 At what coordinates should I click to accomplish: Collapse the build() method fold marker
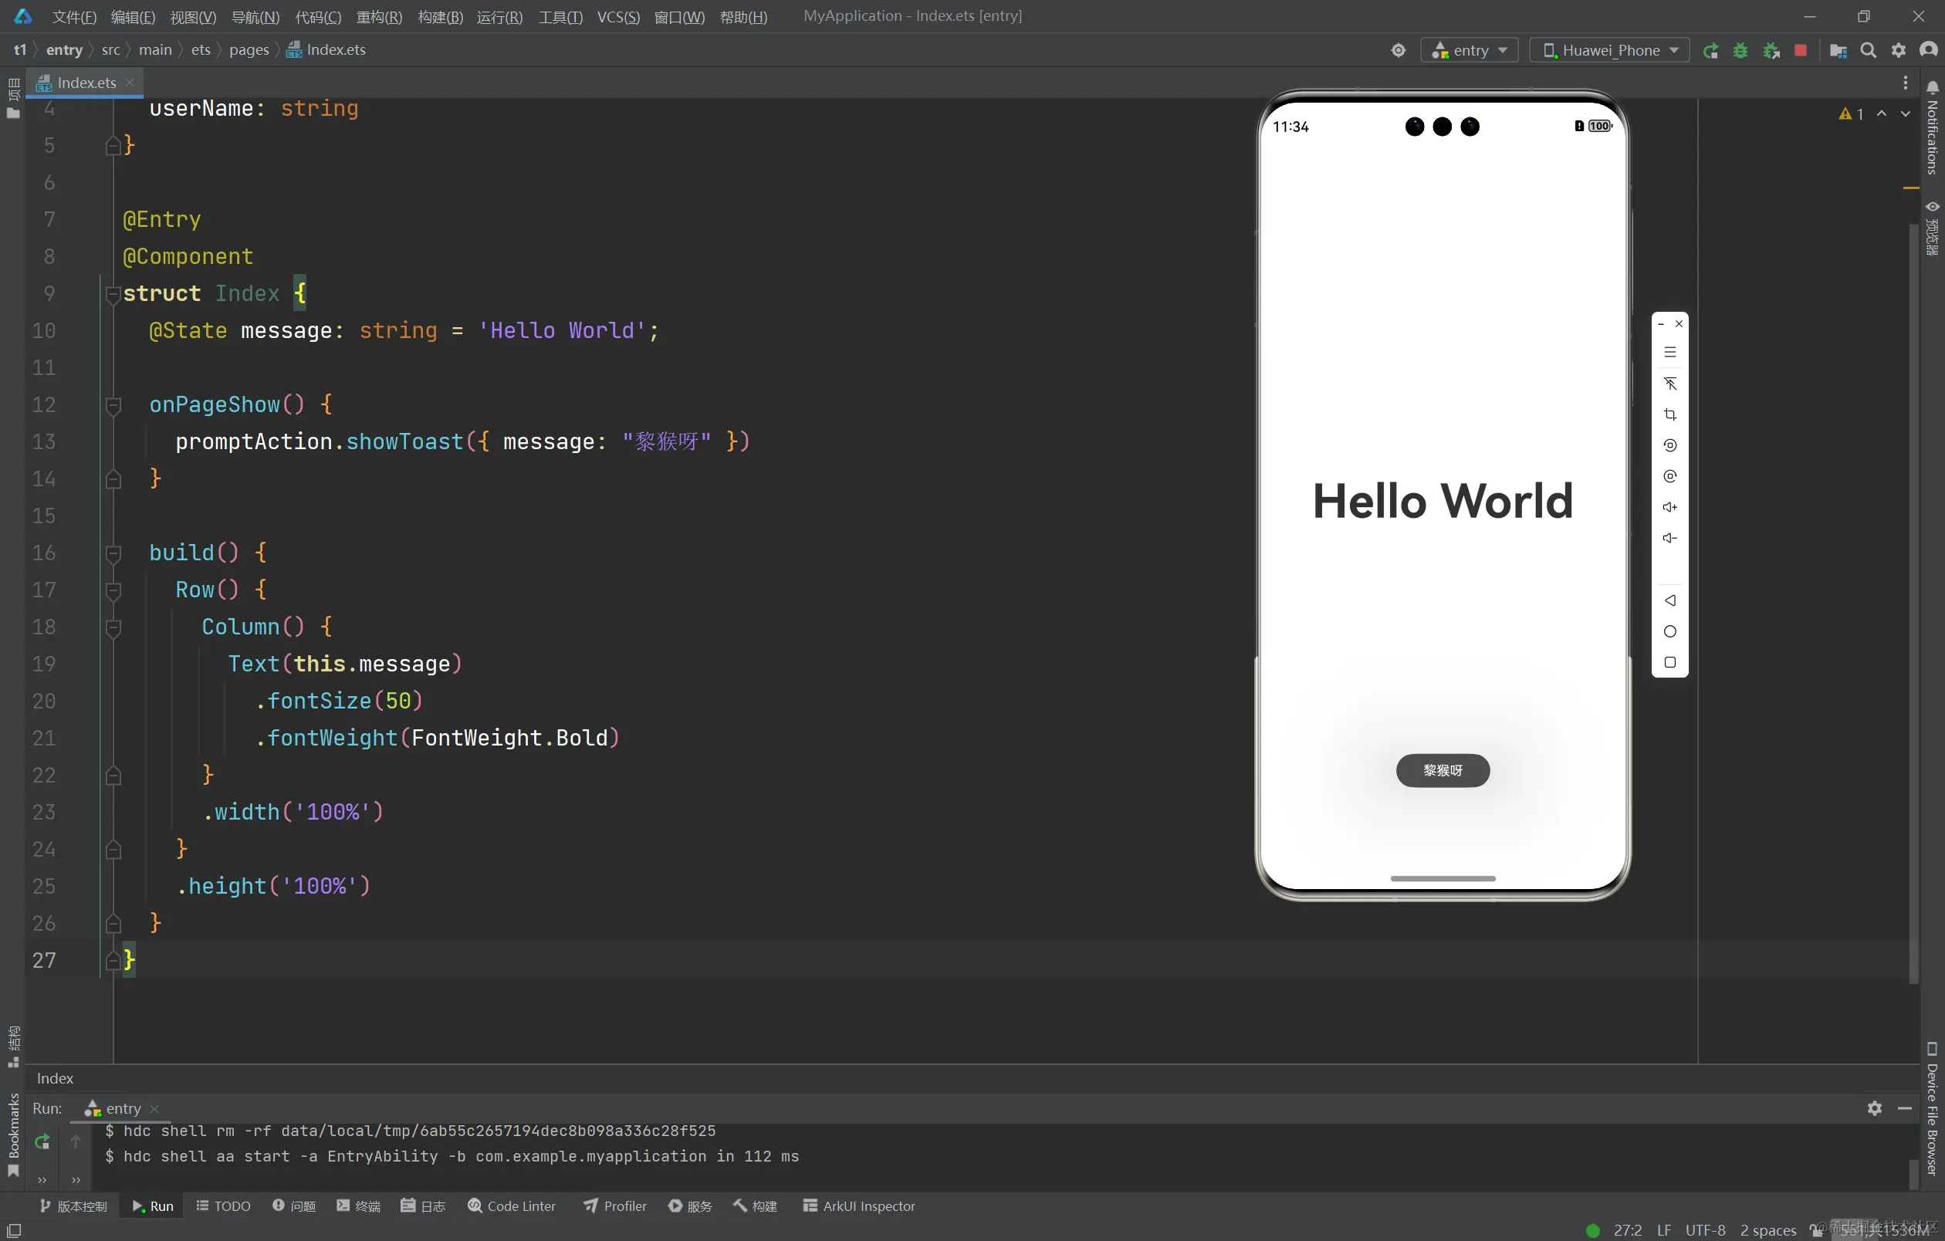click(x=114, y=553)
